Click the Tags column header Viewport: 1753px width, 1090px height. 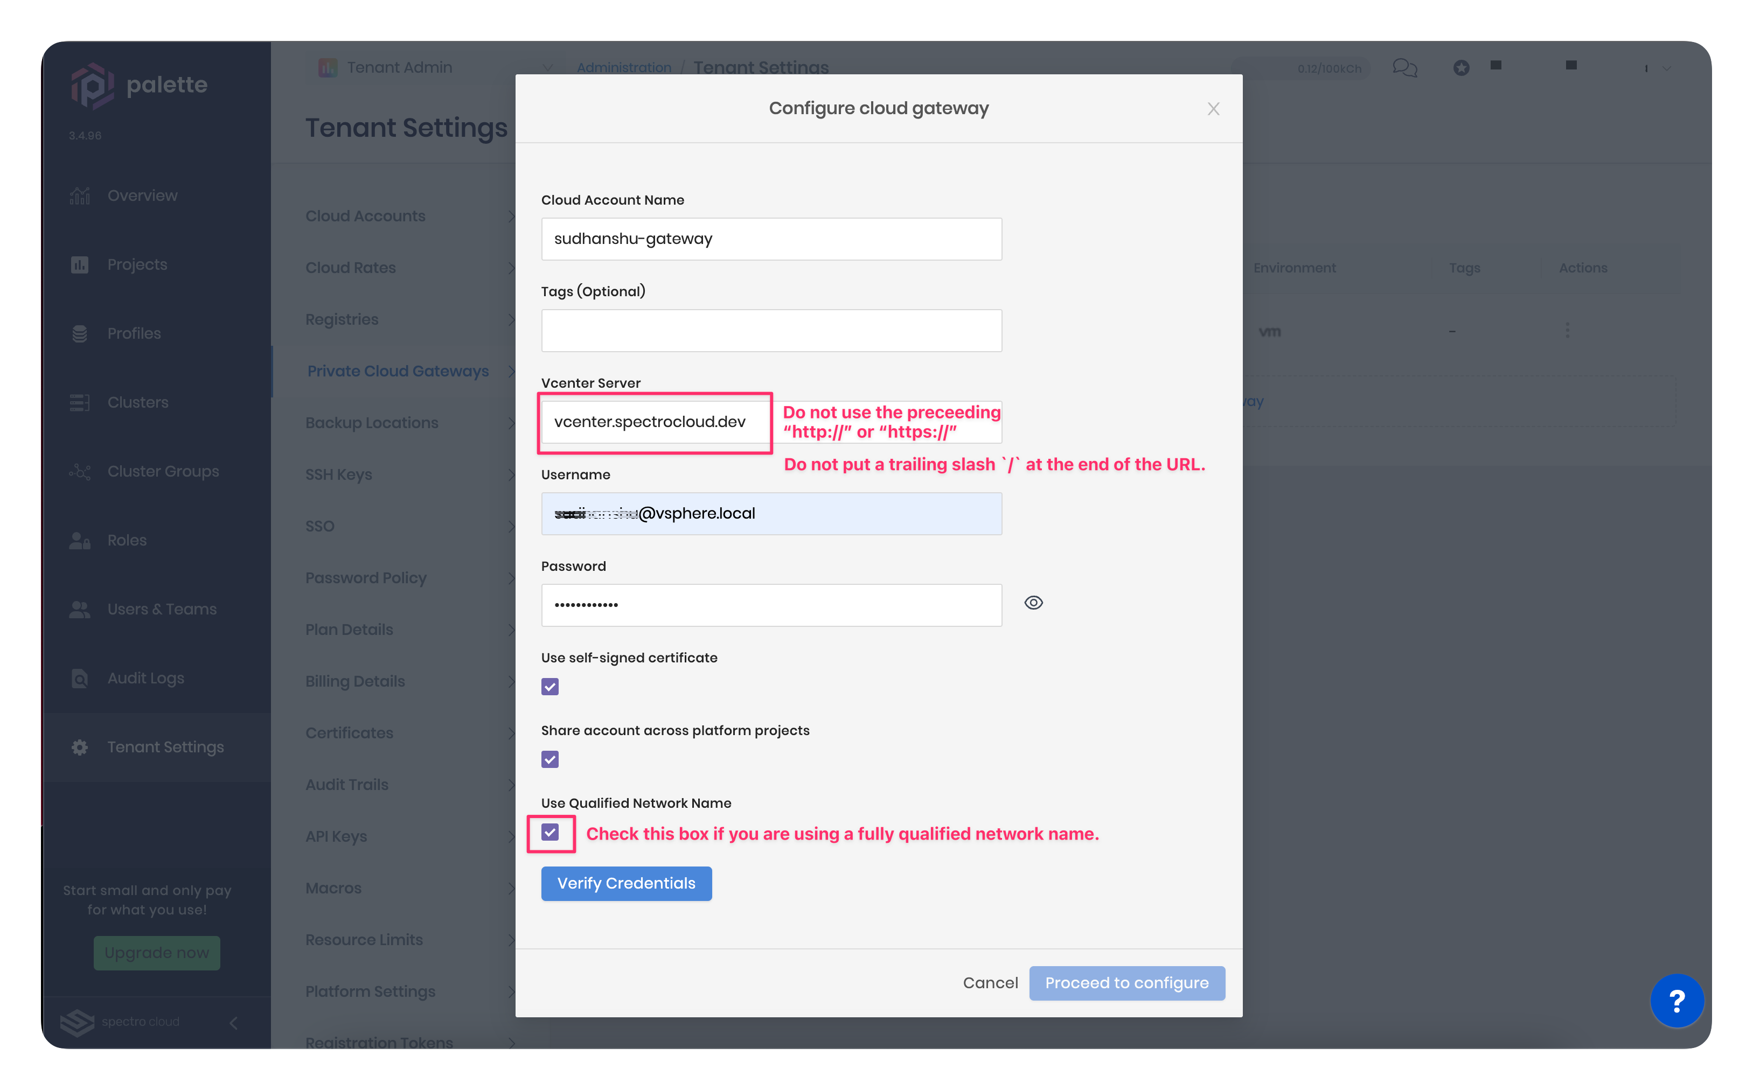pos(1465,268)
